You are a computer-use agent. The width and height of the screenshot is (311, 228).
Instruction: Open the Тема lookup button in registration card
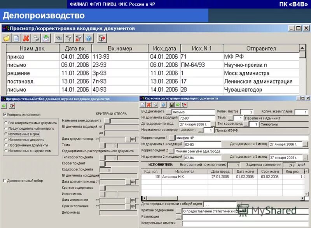230,118
